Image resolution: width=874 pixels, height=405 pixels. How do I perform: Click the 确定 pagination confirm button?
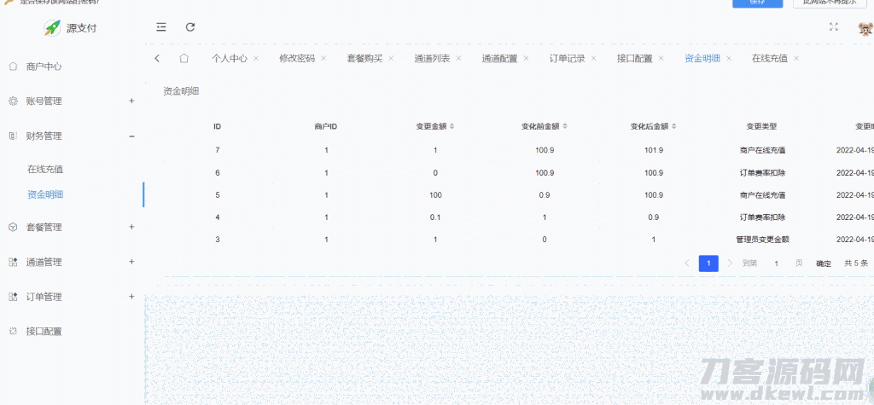[x=824, y=263]
